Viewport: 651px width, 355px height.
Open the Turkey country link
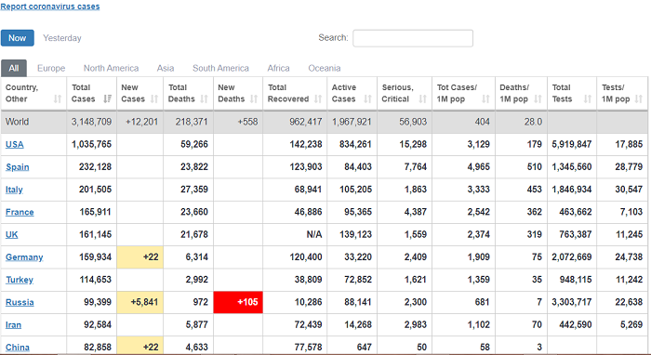[x=20, y=280]
